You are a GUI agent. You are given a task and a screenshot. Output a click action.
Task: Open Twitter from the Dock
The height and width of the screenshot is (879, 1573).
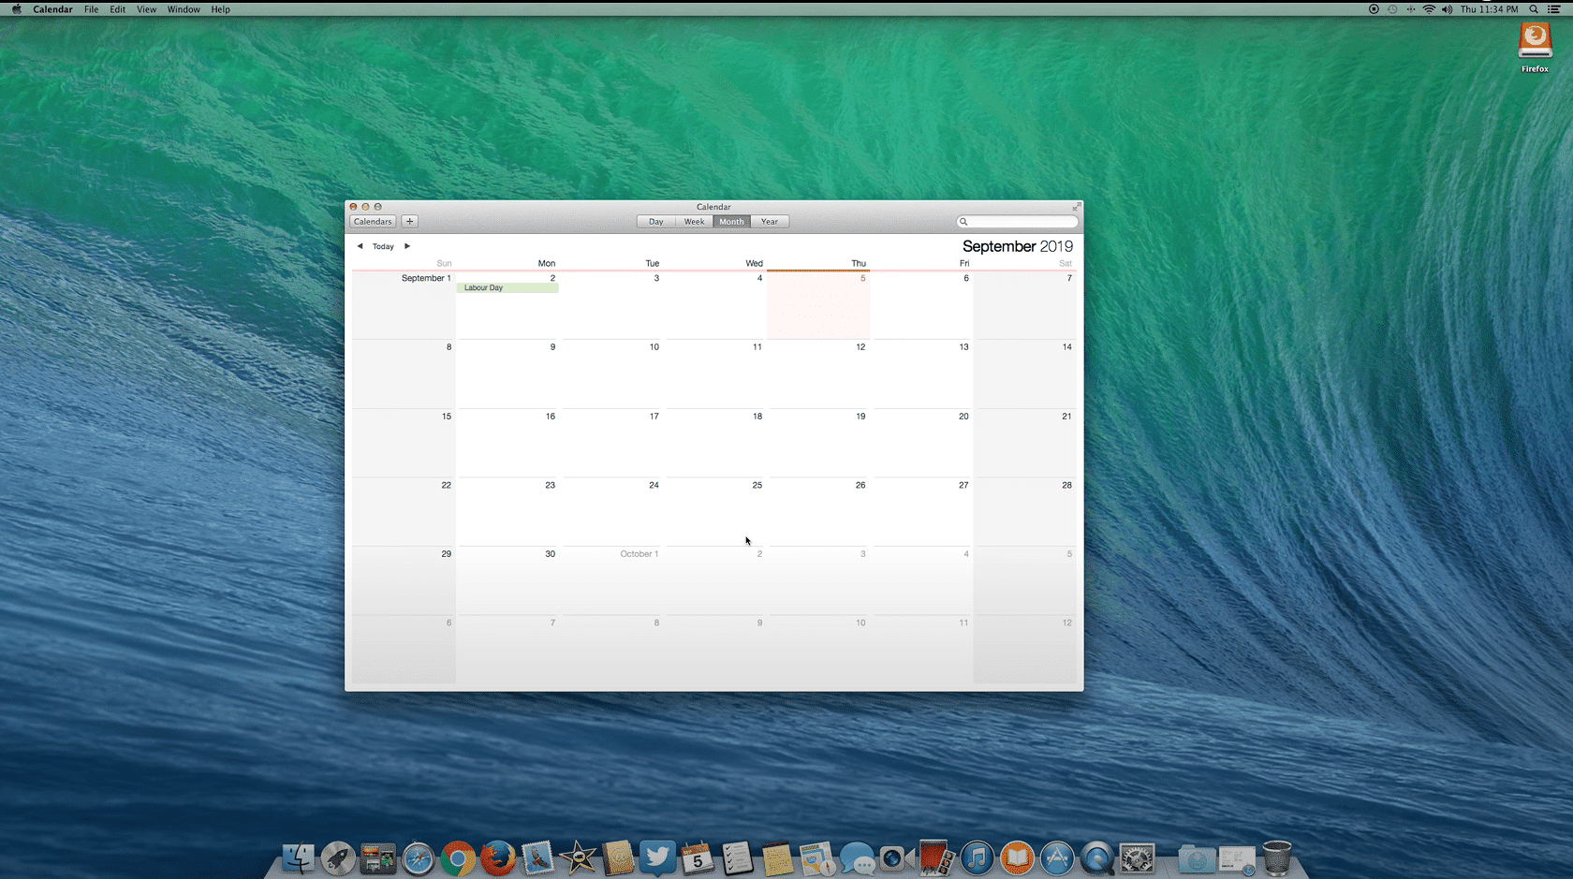657,857
